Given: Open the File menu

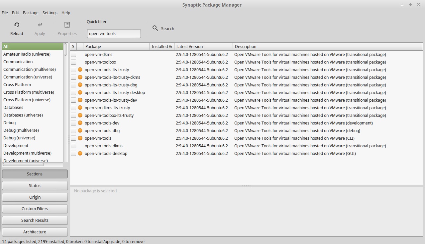Looking at the screenshot, I should pyautogui.click(x=5, y=13).
